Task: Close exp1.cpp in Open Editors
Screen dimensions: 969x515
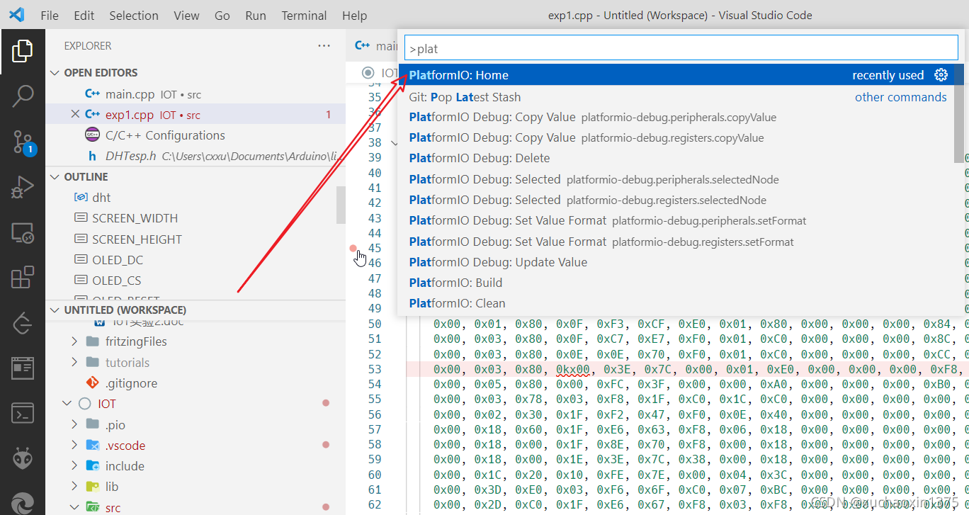Action: pyautogui.click(x=75, y=114)
